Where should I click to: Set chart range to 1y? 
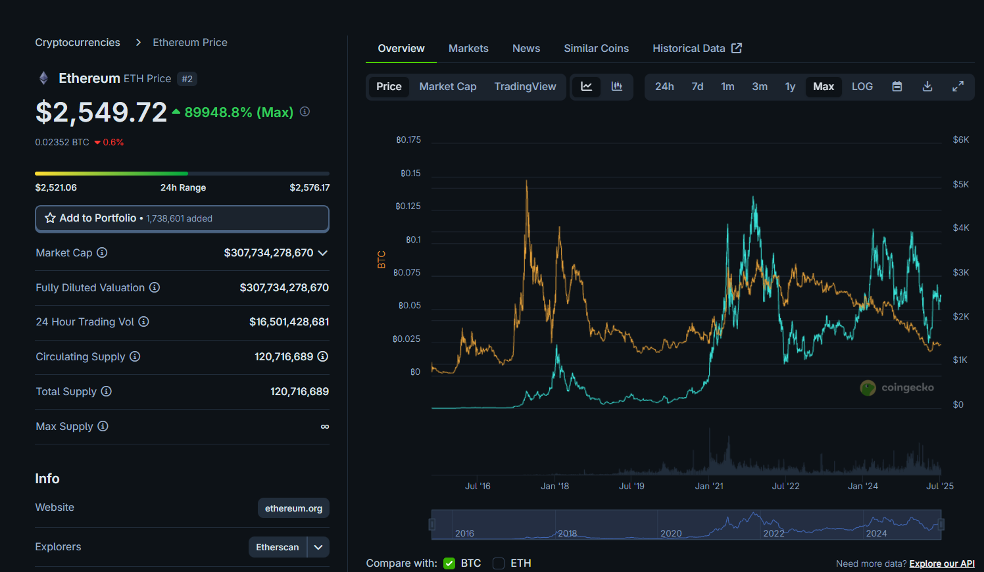[x=790, y=87]
